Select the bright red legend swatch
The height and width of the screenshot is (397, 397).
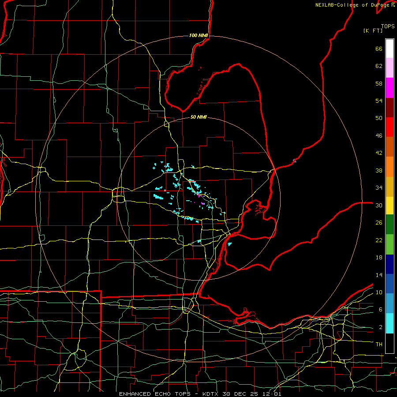point(390,127)
